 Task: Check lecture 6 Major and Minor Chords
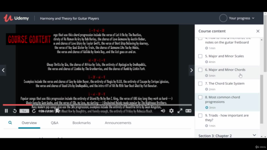click(x=200, y=70)
